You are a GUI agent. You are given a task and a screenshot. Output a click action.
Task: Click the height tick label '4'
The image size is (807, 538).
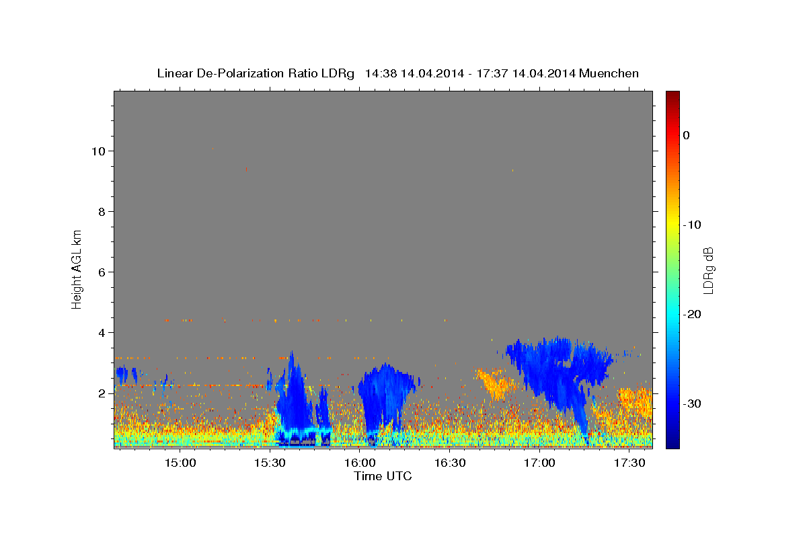(103, 332)
